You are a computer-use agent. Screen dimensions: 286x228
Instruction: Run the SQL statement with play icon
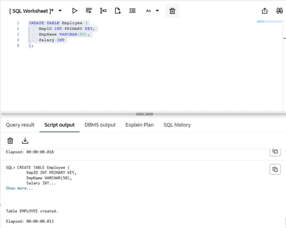pyautogui.click(x=75, y=11)
